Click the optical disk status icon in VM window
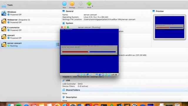The image size is (188, 106). click(81, 74)
